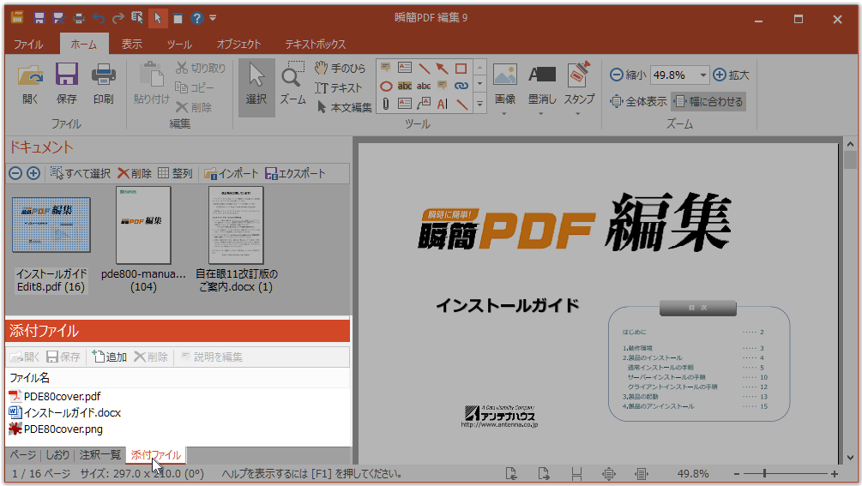Toggle the Select (選択) tool in ribbon

(x=256, y=87)
